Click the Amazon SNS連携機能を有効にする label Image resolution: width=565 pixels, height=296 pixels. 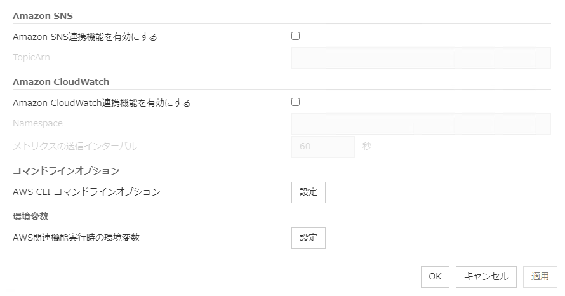(x=84, y=37)
